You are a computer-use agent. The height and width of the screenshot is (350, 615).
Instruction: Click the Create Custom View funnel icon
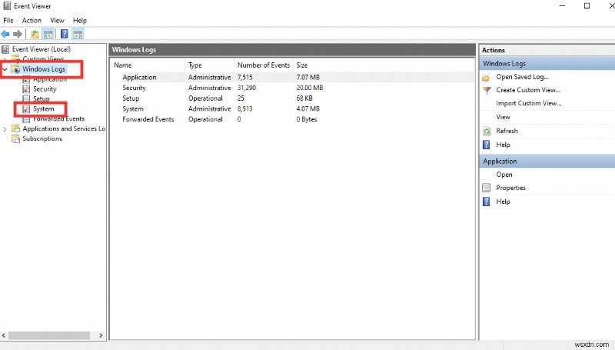point(487,90)
